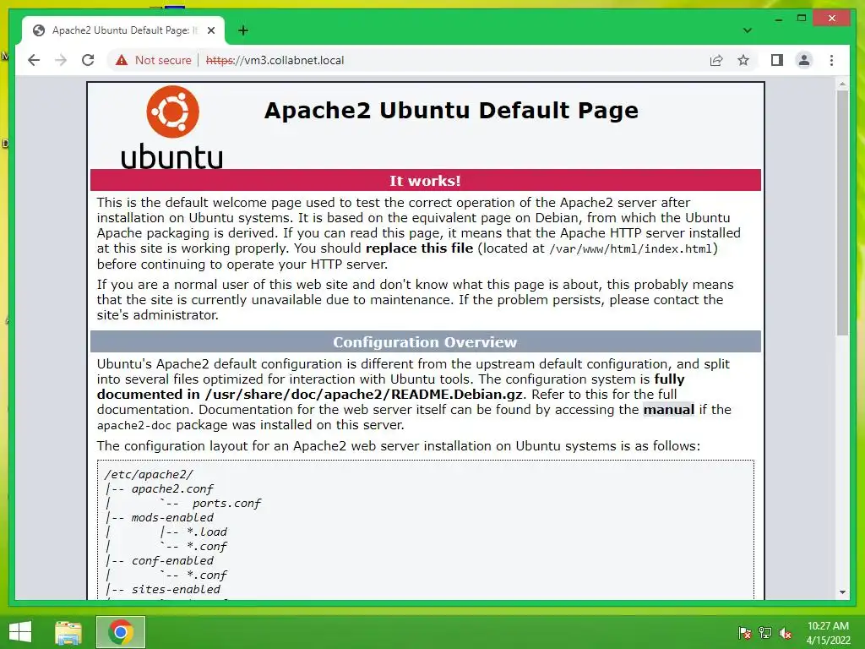Close the Apache2 Ubuntu Default Page tab

pyautogui.click(x=210, y=30)
